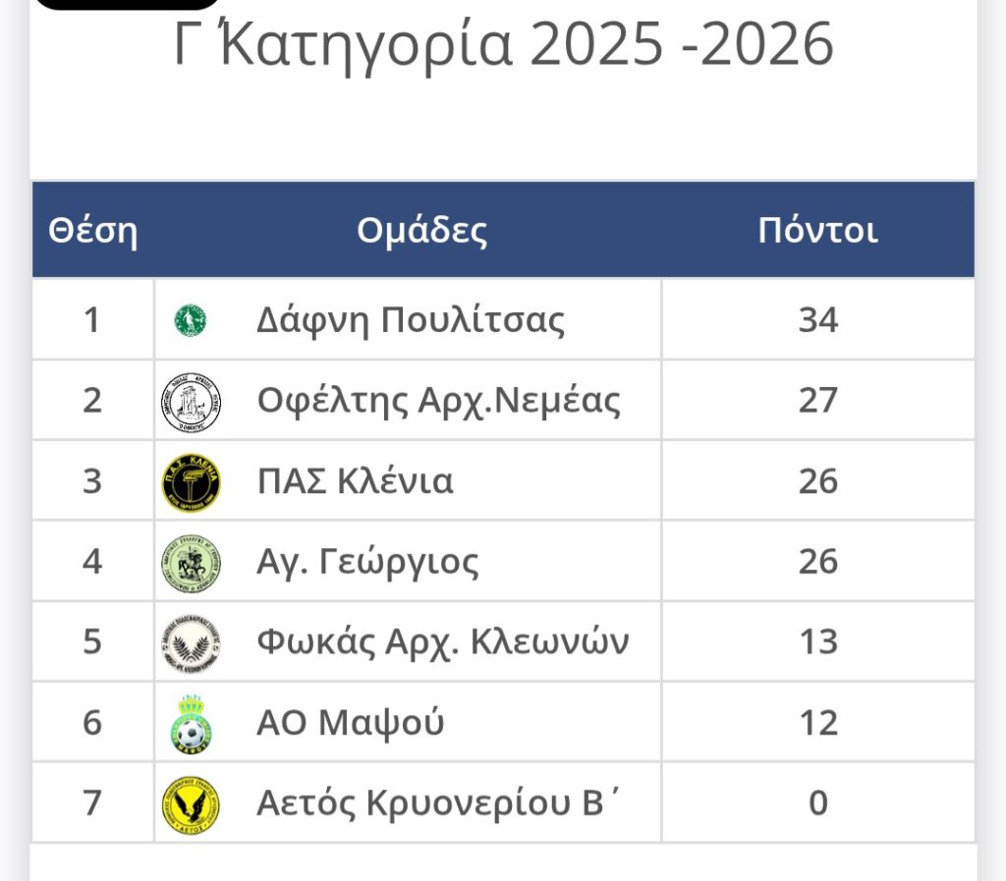Viewport: 1006px width, 881px height.
Task: Open the Φωκάς Αρχ. Κλεωνών team name
Action: pos(442,642)
